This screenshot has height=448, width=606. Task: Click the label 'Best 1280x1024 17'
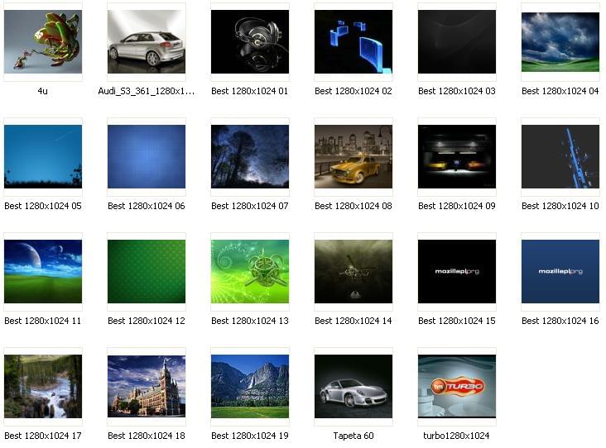(43, 436)
